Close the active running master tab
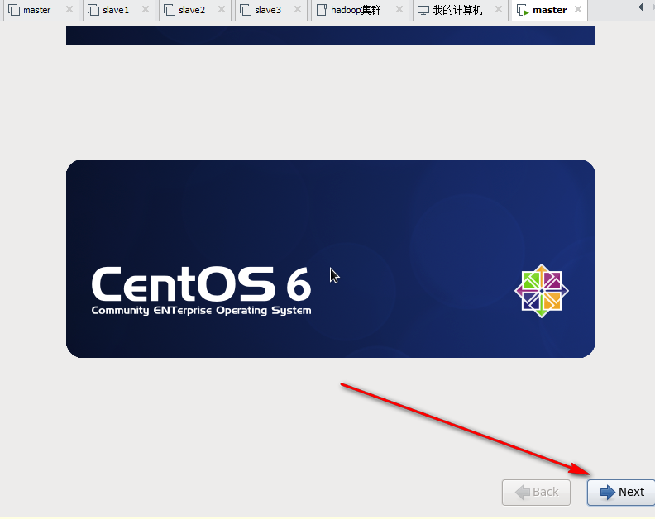The image size is (655, 519). pos(578,9)
